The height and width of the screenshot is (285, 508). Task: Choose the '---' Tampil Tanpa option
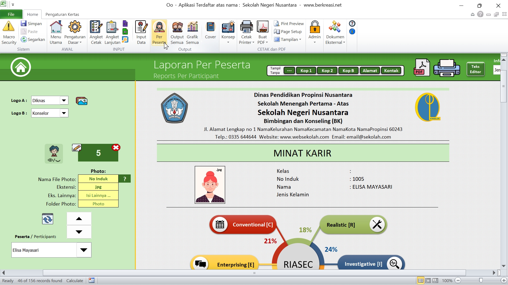point(289,70)
